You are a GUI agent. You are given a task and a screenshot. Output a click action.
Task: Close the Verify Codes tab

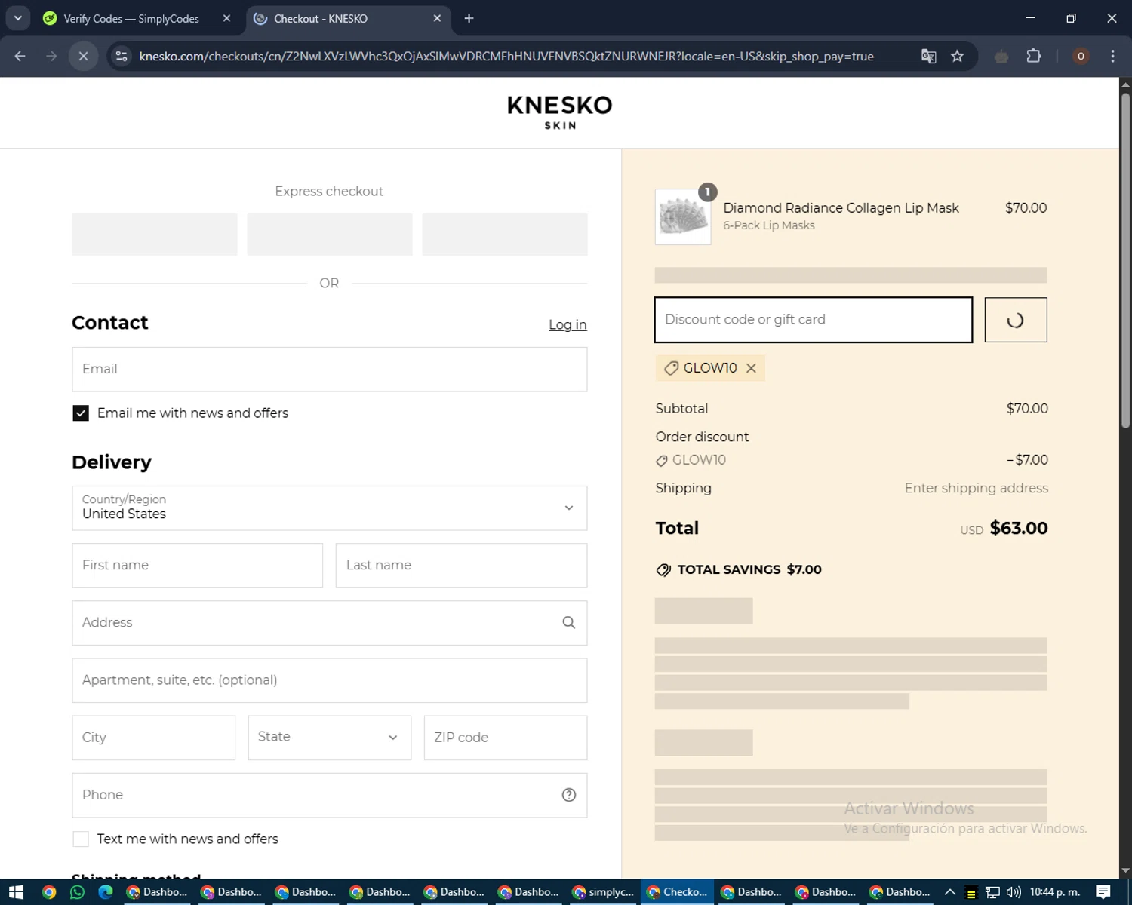[226, 18]
